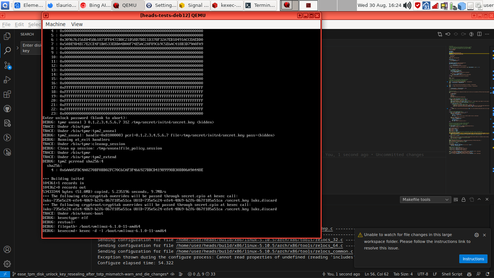Open the View menu in the QEMU window
Screen dimensions: 494x278
point(77,24)
